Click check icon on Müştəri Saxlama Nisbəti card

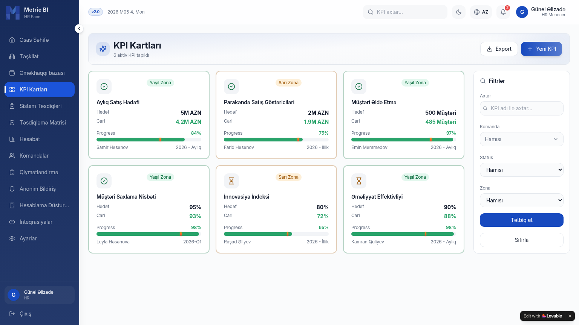click(104, 181)
